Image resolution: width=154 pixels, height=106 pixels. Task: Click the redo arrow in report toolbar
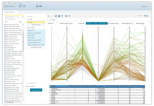[52, 16]
